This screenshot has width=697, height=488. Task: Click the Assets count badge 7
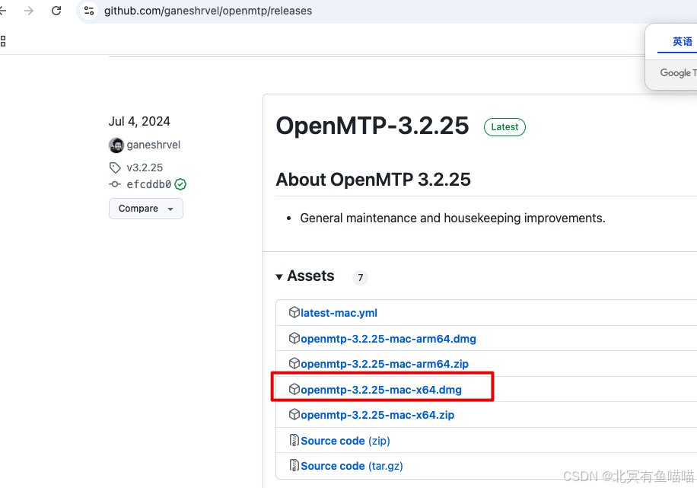(360, 278)
